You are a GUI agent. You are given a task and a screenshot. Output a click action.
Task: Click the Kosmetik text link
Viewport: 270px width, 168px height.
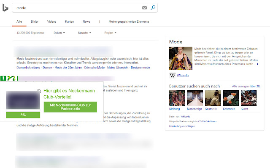211,109
